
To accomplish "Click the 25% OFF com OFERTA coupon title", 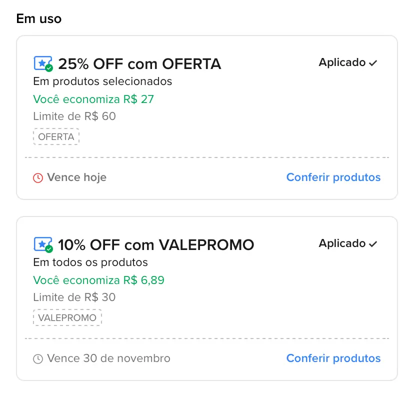I will [x=139, y=63].
